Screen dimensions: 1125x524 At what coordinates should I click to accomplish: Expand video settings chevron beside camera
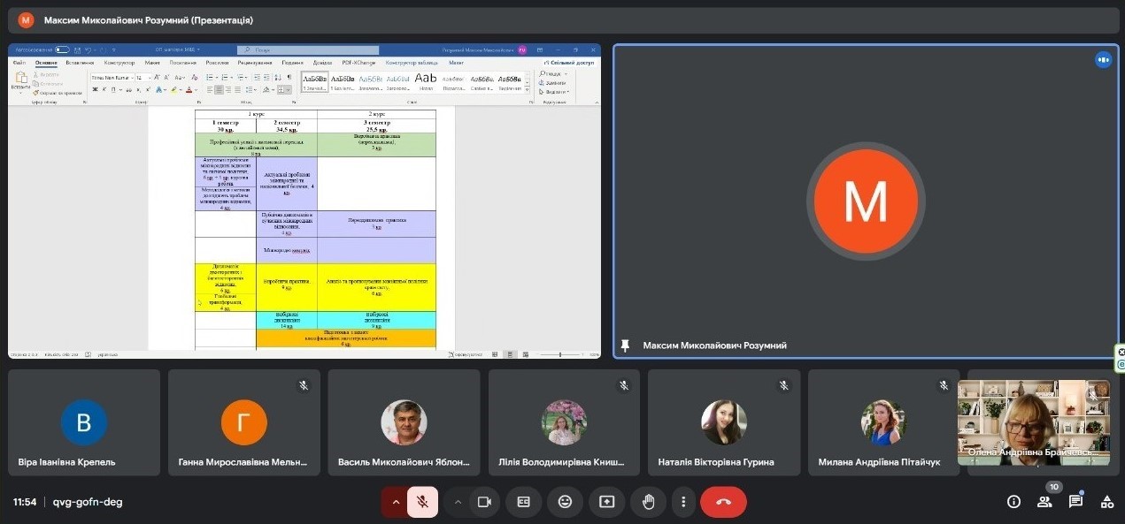point(458,502)
